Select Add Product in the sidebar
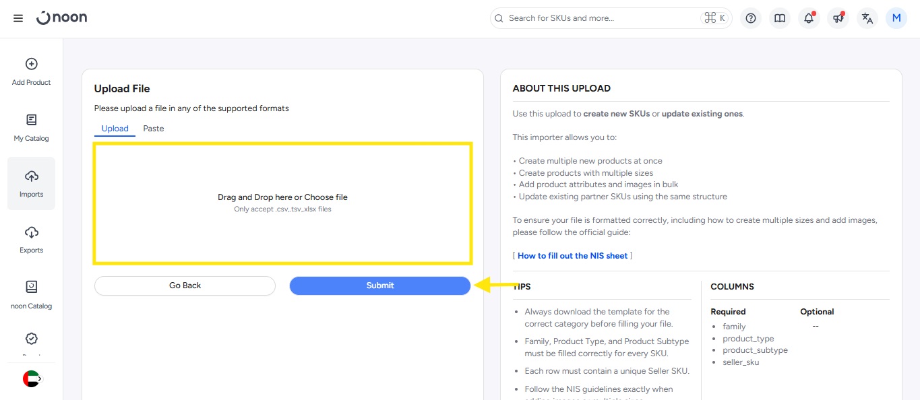Screen dimensions: 920x400 [31, 71]
